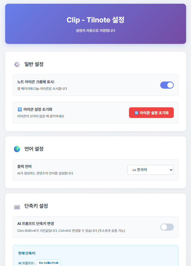191x266 pixels.
Task: Click the chevron arrow on the language dropdown
Action: (171, 170)
